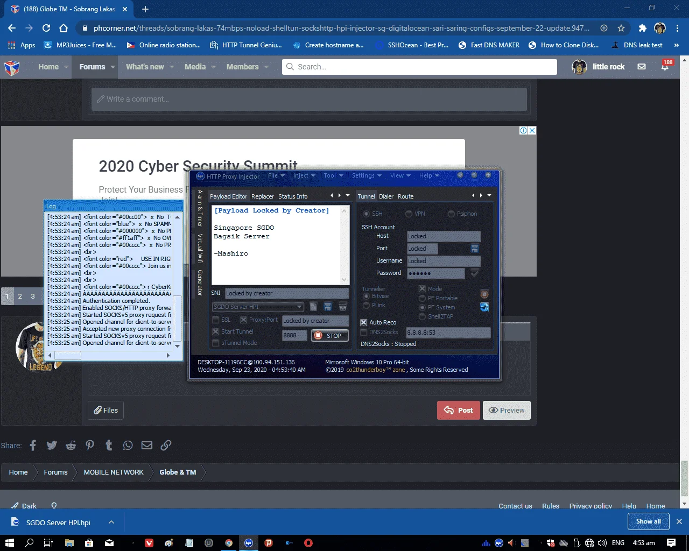Click the Preview button
Screen dimensions: 689x551
[507, 410]
